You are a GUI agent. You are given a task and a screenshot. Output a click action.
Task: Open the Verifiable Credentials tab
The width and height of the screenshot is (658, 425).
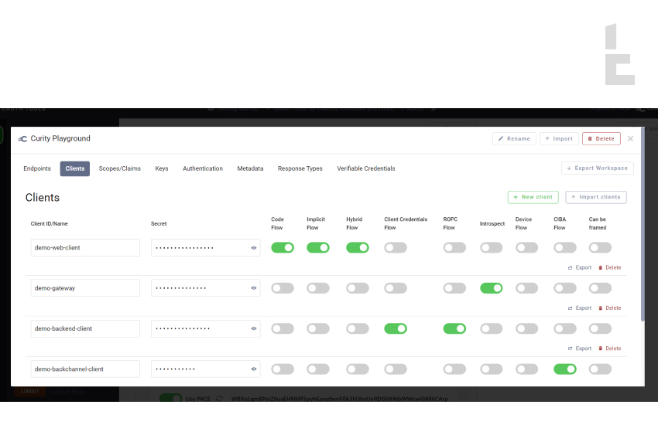tap(365, 168)
